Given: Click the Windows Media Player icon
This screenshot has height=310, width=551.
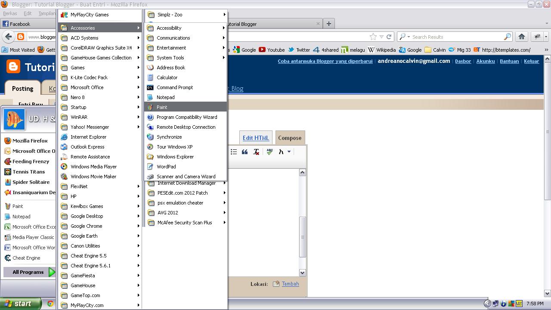Looking at the screenshot, I should (64, 167).
